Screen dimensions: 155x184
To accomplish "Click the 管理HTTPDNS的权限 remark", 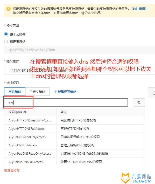I will [75, 129].
